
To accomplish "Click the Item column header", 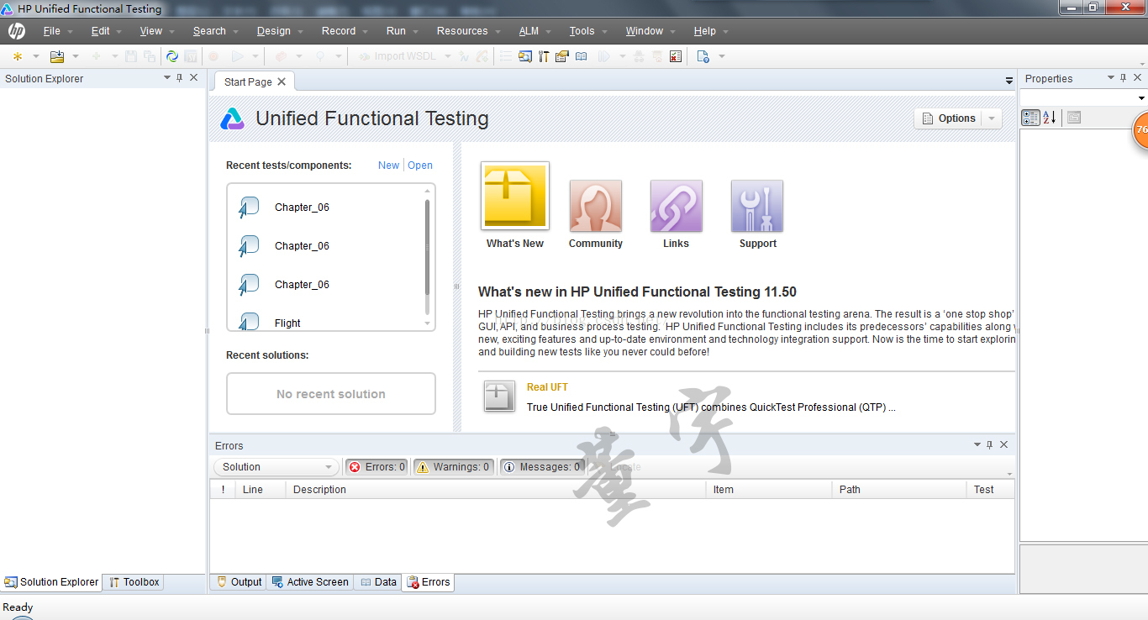I will point(768,490).
